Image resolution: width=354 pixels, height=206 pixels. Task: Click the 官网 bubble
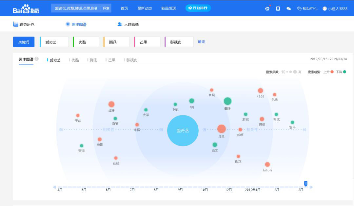(211, 90)
